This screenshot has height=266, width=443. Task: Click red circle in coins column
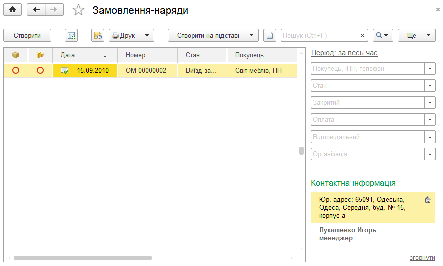[x=40, y=70]
